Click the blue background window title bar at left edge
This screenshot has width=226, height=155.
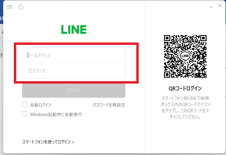coord(1,12)
